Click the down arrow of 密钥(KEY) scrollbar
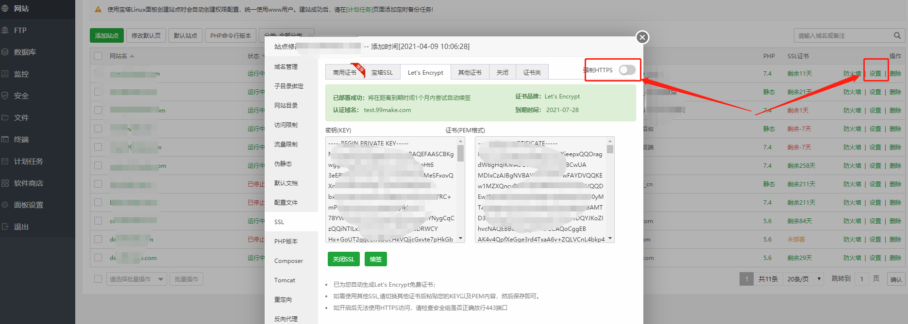Screen dimensions: 908x324 (460, 238)
